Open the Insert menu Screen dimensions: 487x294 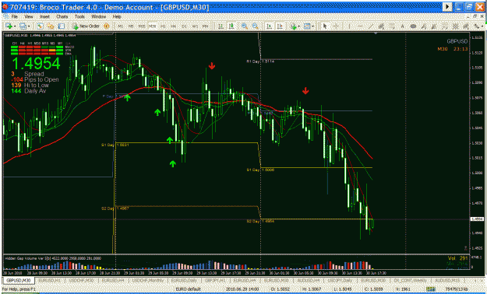(x=44, y=17)
